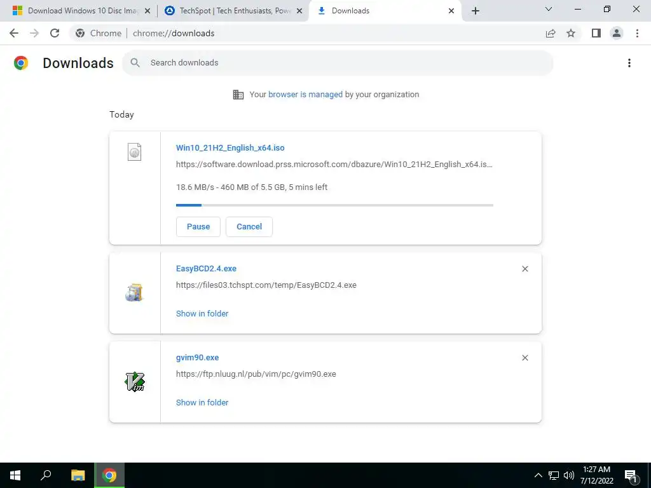Click the EasyBCD installer icon
The height and width of the screenshot is (488, 651).
click(x=134, y=292)
